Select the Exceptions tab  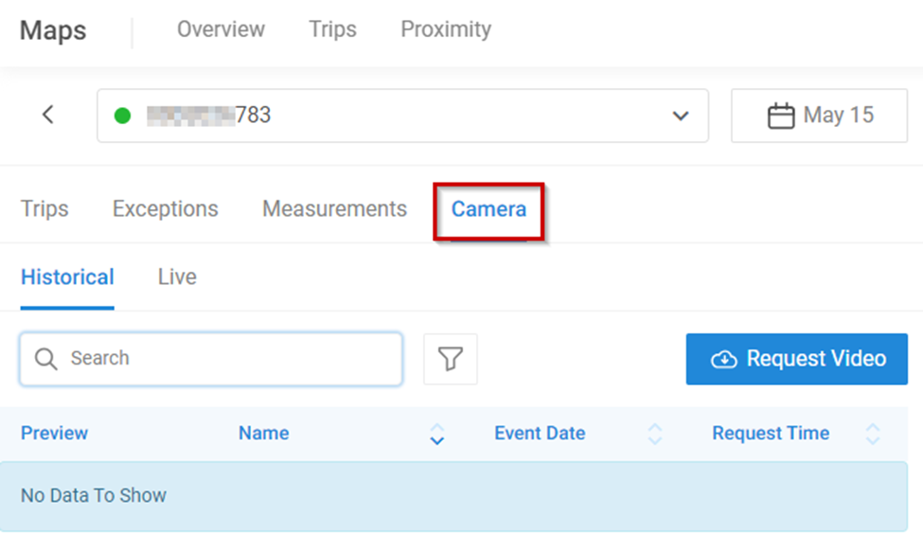point(165,209)
